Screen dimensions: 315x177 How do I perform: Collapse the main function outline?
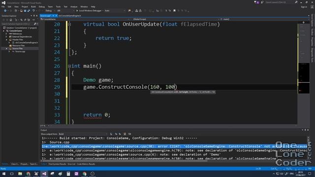(69, 66)
